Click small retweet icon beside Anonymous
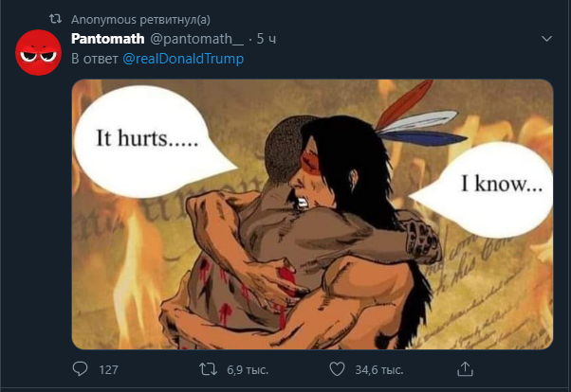 point(55,19)
